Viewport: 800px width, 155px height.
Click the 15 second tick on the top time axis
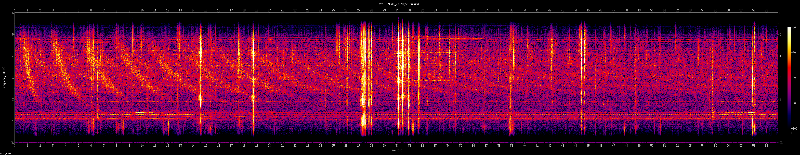click(206, 10)
